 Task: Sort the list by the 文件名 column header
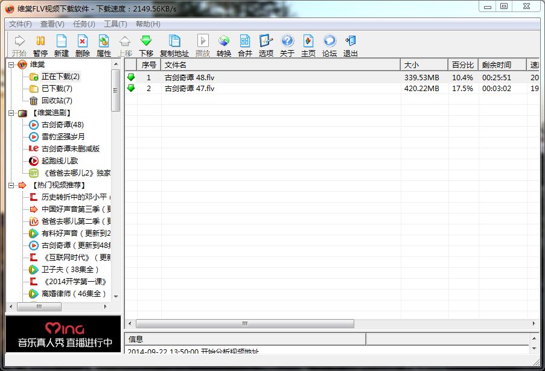click(x=281, y=65)
